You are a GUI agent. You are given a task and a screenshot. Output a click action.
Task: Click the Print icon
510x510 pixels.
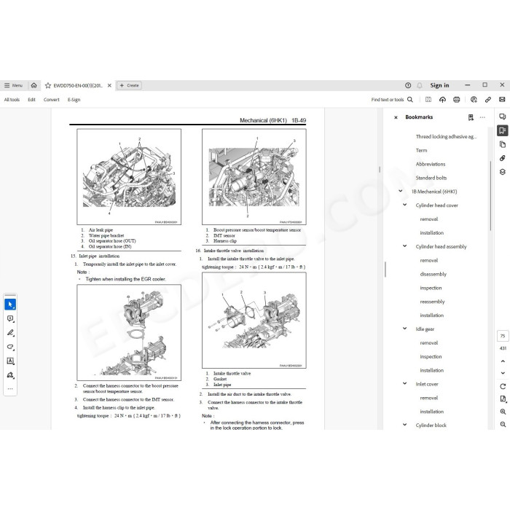[x=456, y=100]
